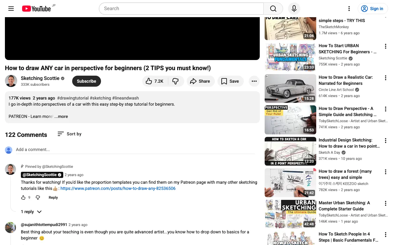Open more actions ellipsis beside Save

click(x=254, y=81)
